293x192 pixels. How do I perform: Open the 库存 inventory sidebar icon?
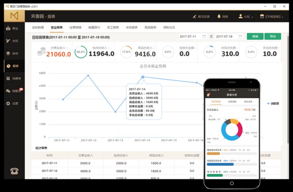(8, 53)
